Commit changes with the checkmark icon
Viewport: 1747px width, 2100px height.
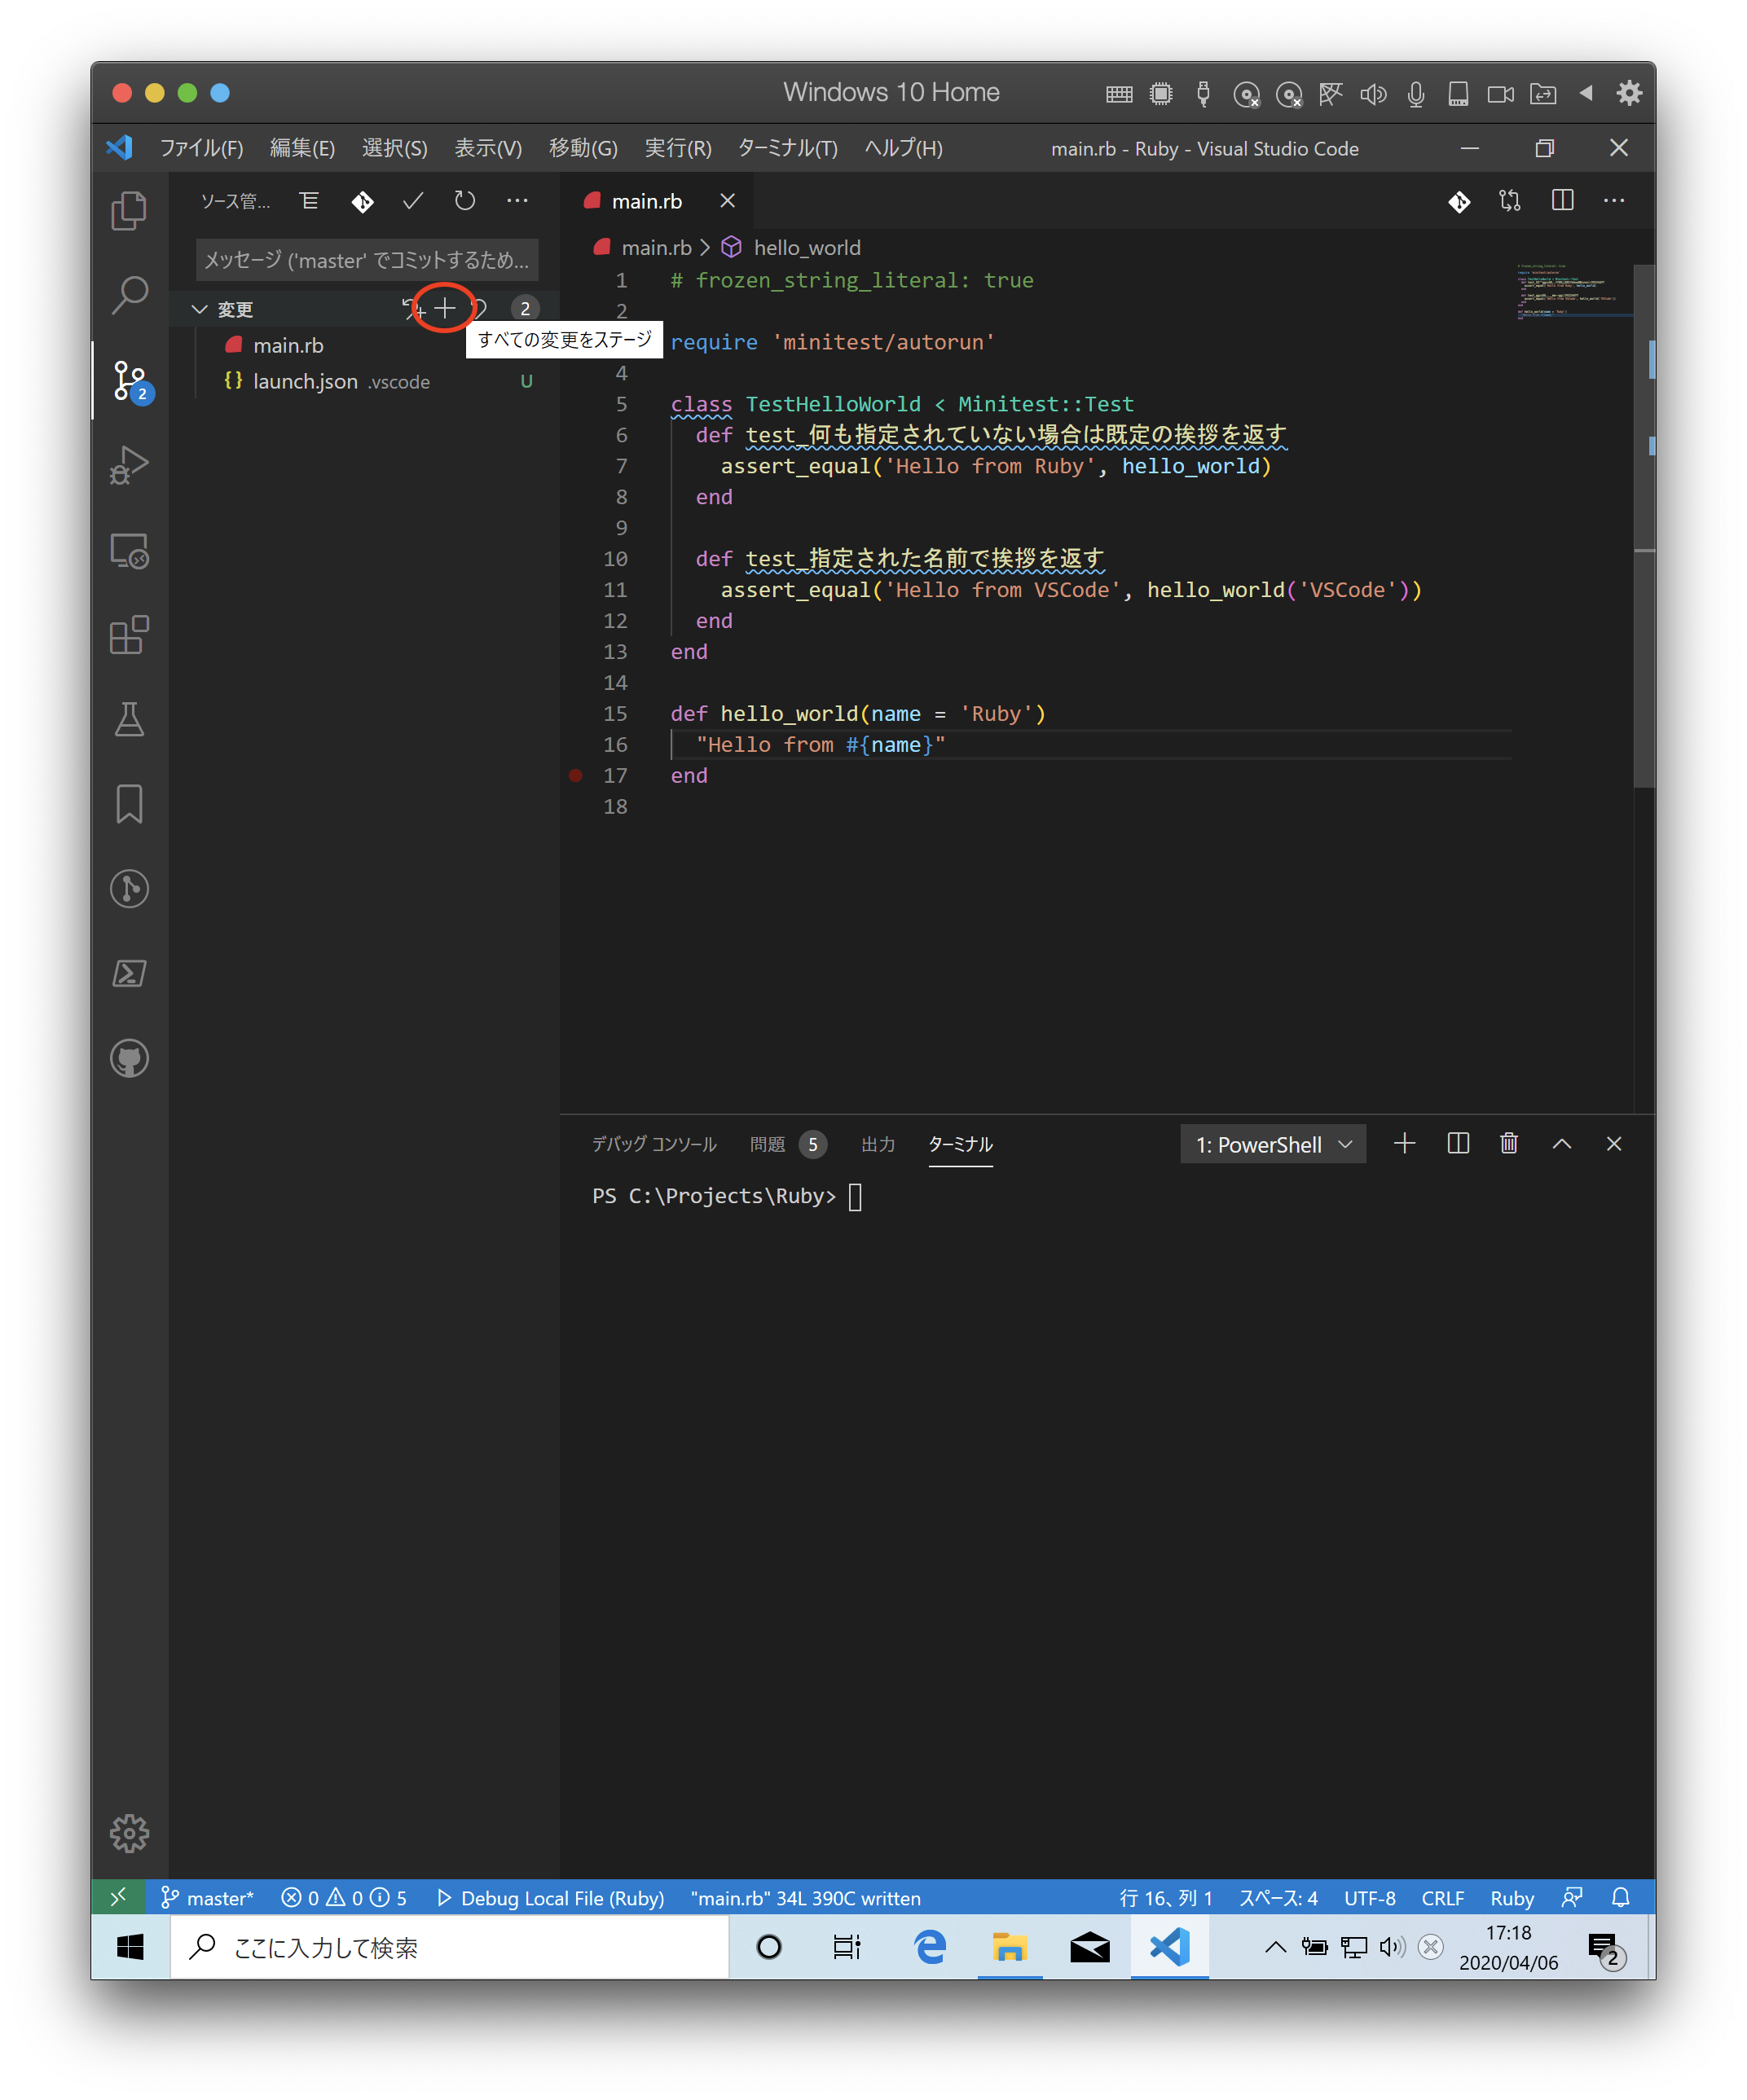[411, 201]
